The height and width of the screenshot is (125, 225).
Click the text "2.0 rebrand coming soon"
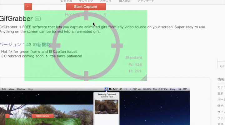(x=22, y=56)
